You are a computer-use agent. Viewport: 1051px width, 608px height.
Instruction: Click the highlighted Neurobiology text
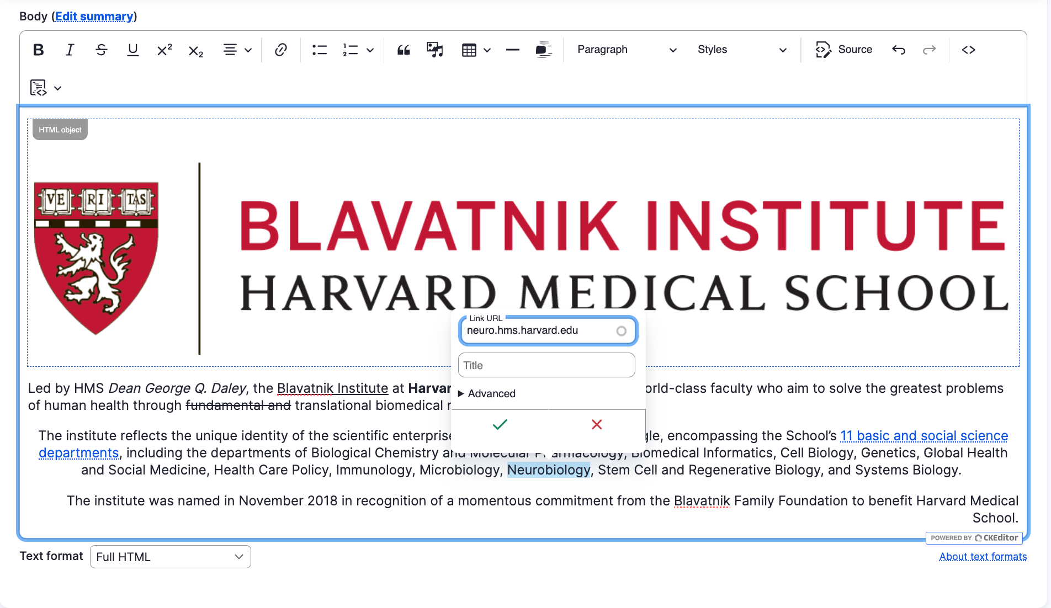coord(549,470)
